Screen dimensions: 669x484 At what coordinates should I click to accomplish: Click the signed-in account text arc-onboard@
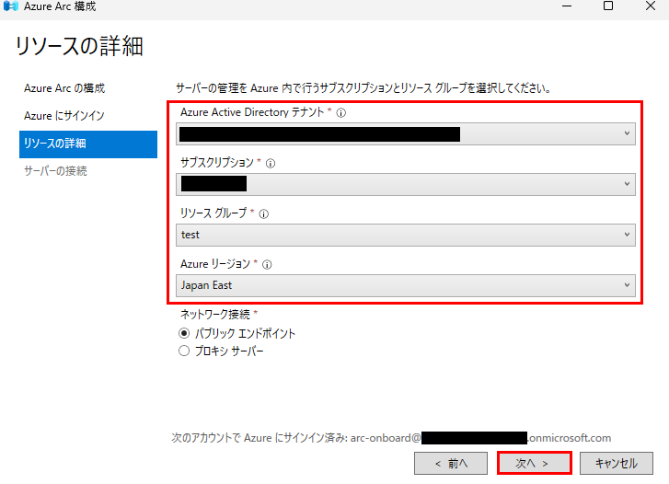(x=386, y=438)
